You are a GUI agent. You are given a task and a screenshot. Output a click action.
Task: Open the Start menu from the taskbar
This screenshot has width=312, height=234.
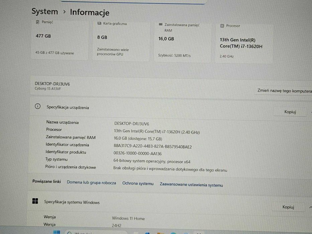pos(57,232)
